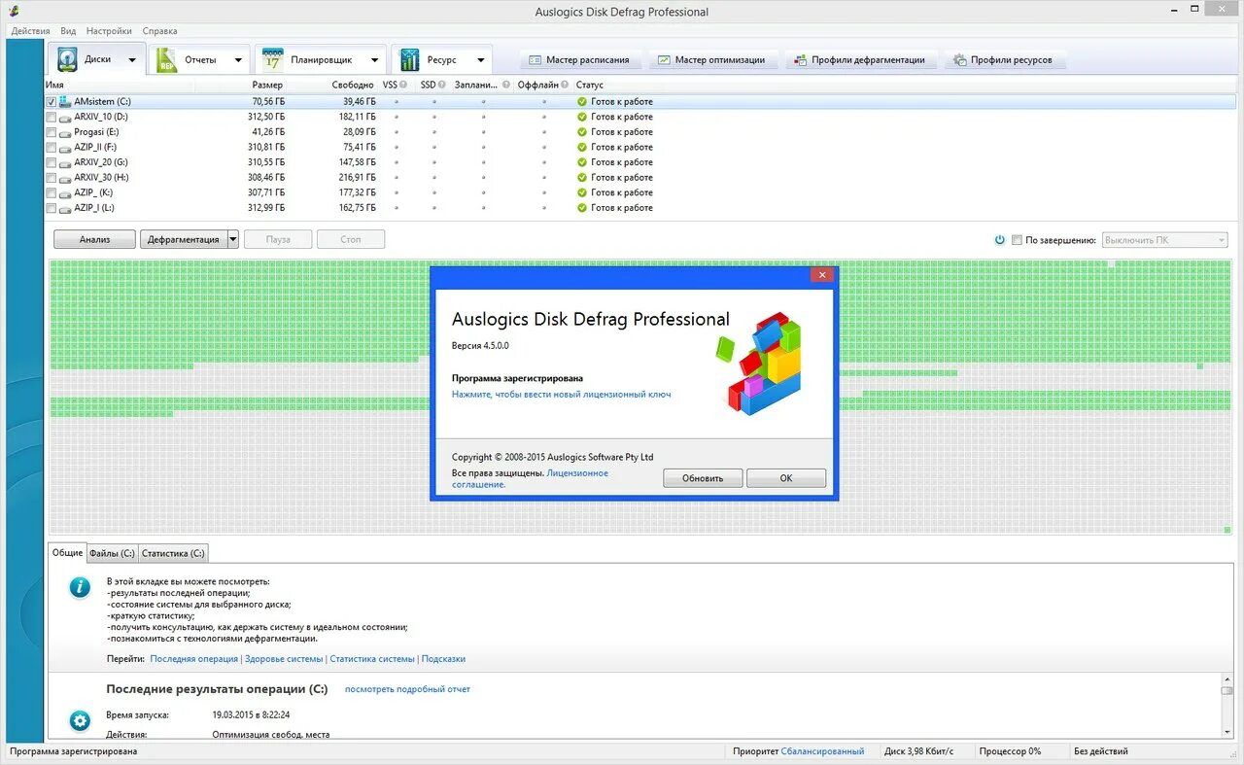
Task: Select the Общие tab
Action: [67, 552]
